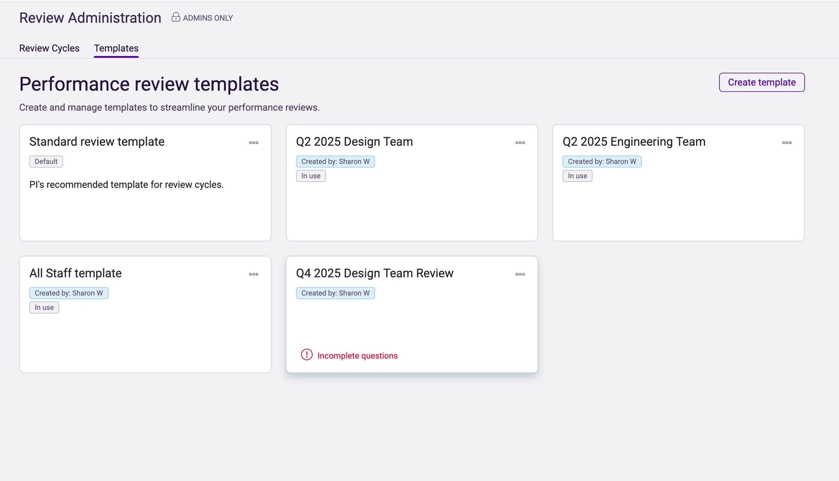839x481 pixels.
Task: Open Q2 2025 Engineering Team options menu
Action: point(787,143)
